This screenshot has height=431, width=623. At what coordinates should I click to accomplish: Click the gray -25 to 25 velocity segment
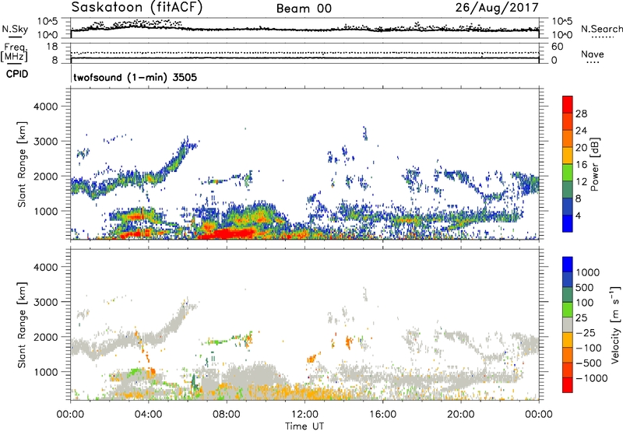click(x=568, y=325)
